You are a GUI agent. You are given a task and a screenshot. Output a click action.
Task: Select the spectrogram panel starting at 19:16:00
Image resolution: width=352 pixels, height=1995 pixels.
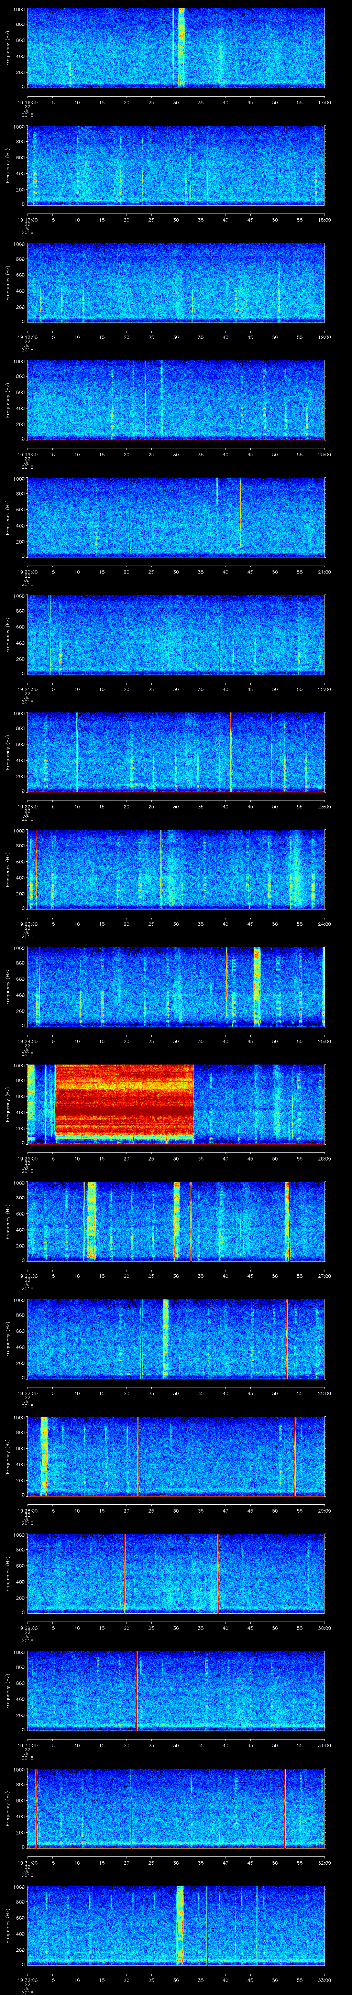pos(176,48)
